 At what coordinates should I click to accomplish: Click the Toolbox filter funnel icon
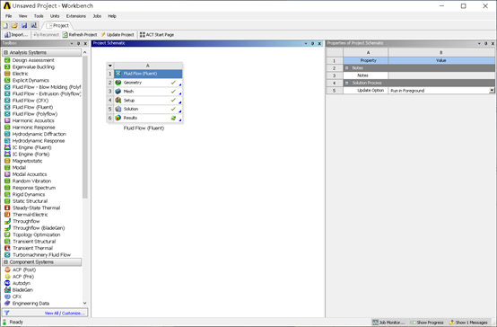(6, 313)
